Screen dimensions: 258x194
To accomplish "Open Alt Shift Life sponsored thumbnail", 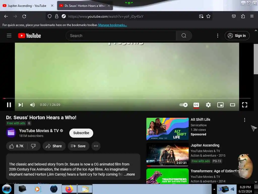I will pyautogui.click(x=167, y=129).
